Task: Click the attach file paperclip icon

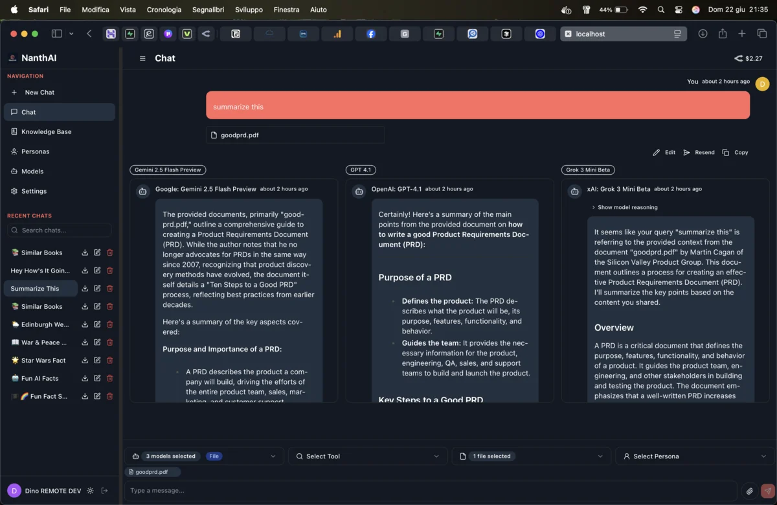Action: click(749, 491)
